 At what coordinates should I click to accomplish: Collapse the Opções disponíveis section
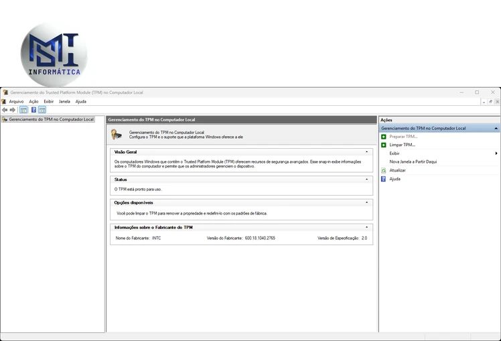coord(366,202)
